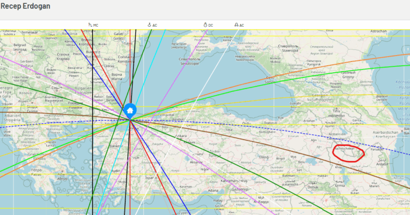Click the North Node AC line label
410x215 pixels.
click(239, 25)
